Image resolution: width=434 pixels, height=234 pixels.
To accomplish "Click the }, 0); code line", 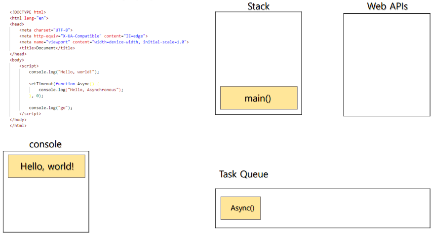I will point(36,96).
